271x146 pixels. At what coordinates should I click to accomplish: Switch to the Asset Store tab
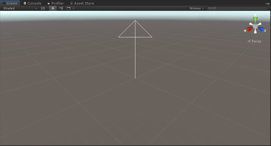tap(82, 3)
